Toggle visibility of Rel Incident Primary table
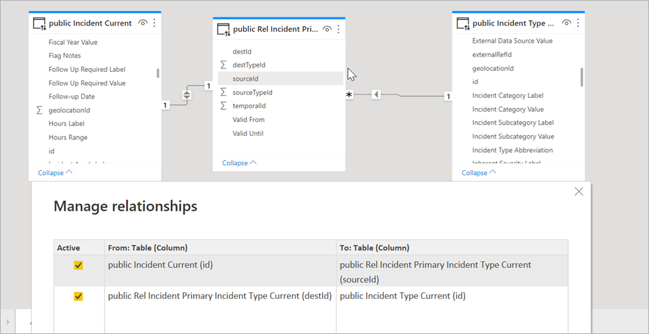The width and height of the screenshot is (649, 334). [x=327, y=29]
